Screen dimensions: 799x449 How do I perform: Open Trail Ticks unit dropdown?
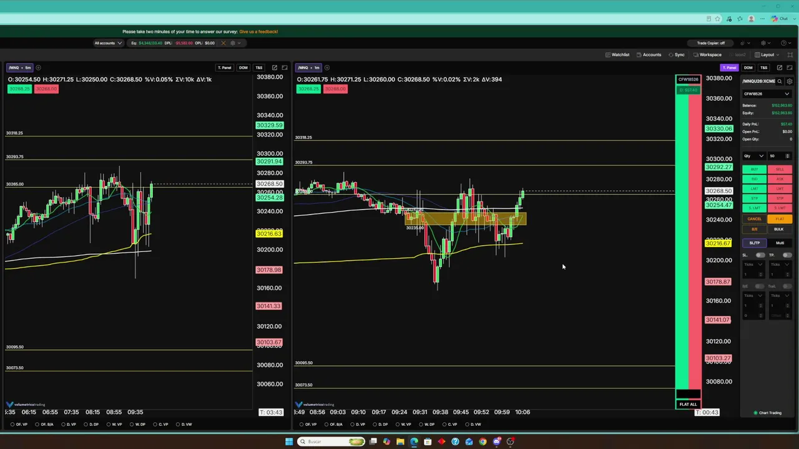point(780,296)
